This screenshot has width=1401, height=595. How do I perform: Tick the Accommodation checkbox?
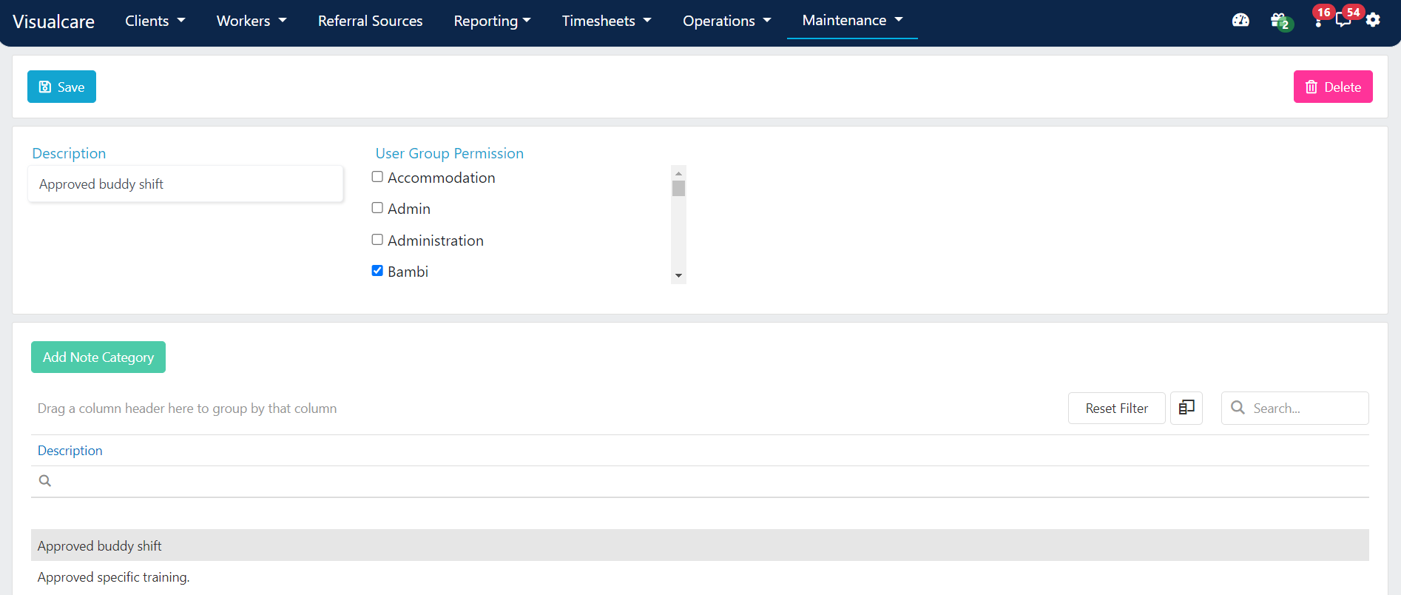tap(377, 177)
